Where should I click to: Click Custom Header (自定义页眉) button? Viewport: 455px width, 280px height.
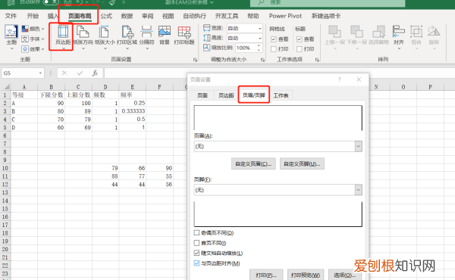(x=253, y=164)
